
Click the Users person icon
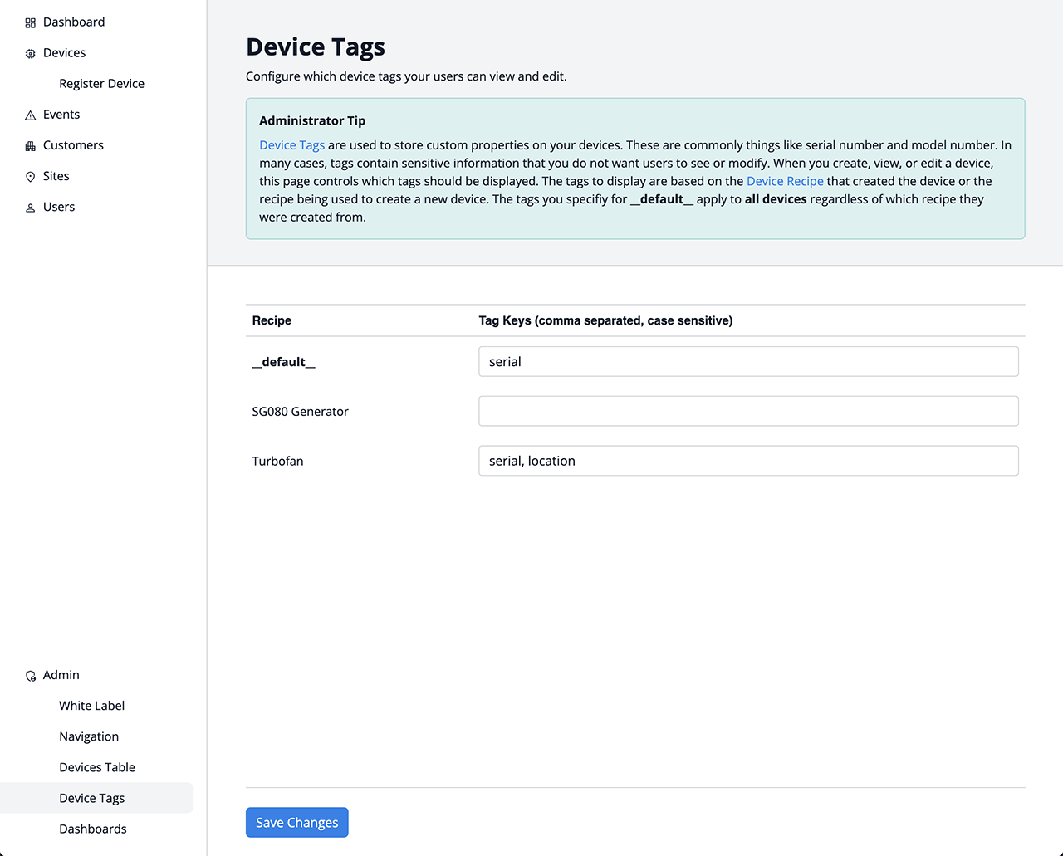pyautogui.click(x=31, y=208)
